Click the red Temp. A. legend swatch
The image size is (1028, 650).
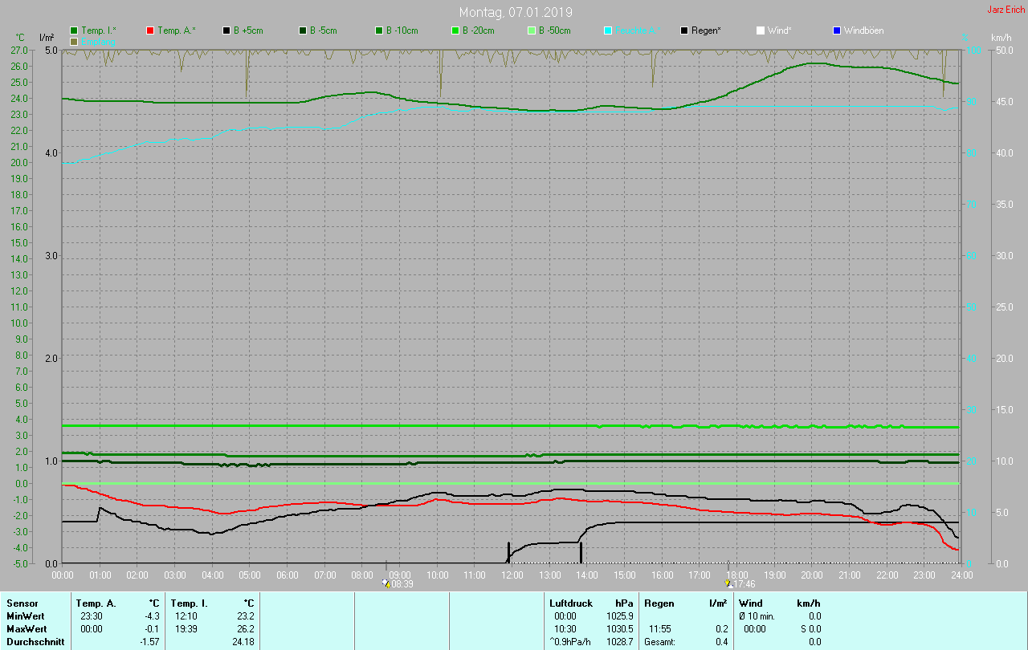pyautogui.click(x=150, y=30)
